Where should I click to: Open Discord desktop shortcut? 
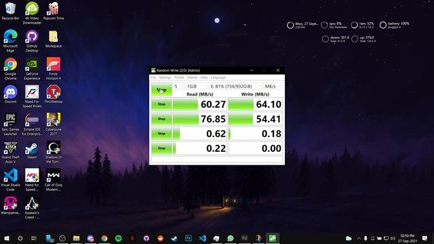[x=10, y=94]
